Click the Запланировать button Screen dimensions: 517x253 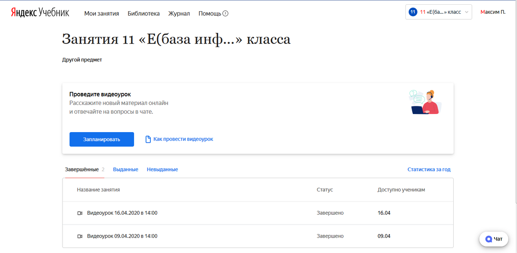102,139
